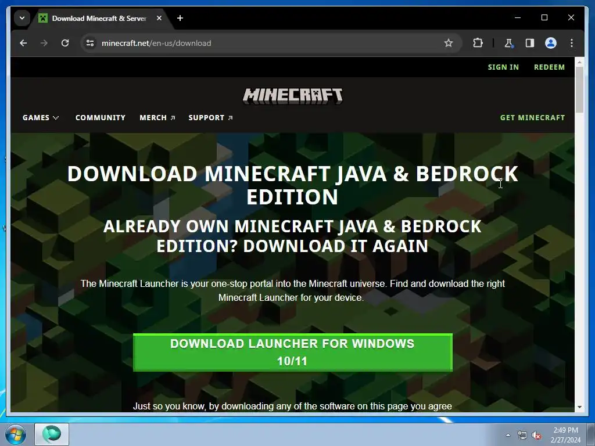Go back with the browser back arrow
Viewport: 595px width, 446px height.
pos(23,43)
